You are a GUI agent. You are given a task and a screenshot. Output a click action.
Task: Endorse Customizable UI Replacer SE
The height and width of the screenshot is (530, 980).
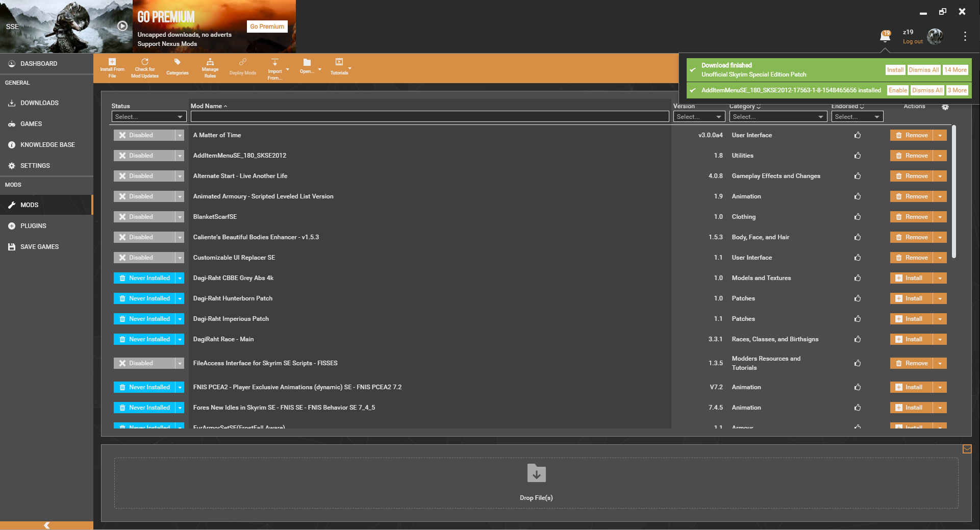click(858, 258)
